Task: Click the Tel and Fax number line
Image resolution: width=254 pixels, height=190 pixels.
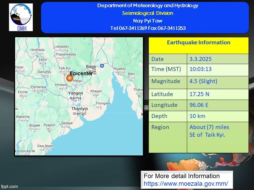Action: pyautogui.click(x=148, y=28)
